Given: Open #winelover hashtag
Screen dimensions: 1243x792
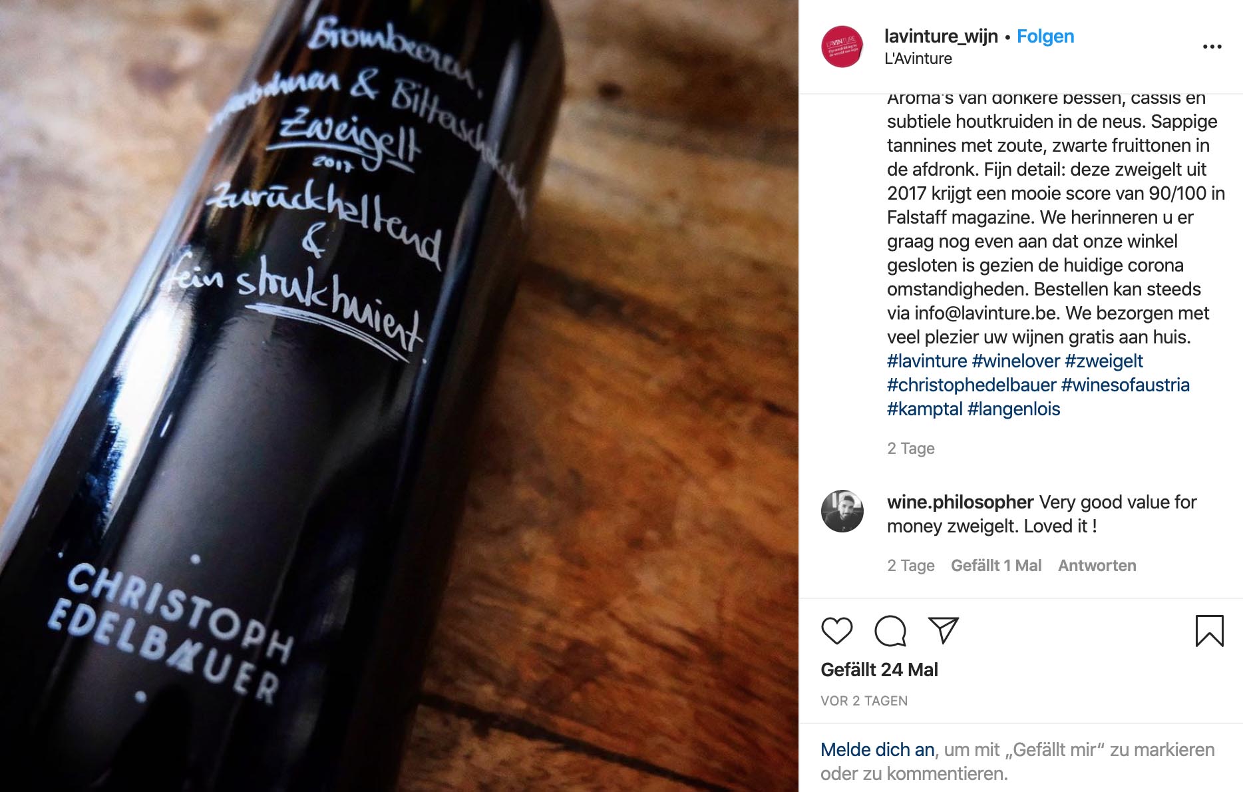Looking at the screenshot, I should coord(1015,361).
